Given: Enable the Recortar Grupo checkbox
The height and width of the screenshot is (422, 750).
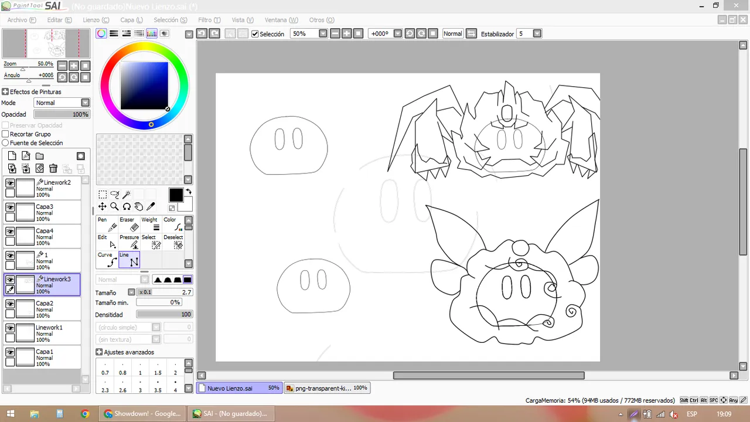Looking at the screenshot, I should 5,134.
